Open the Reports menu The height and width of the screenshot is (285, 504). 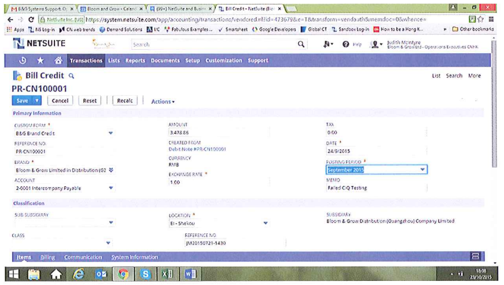pos(135,60)
